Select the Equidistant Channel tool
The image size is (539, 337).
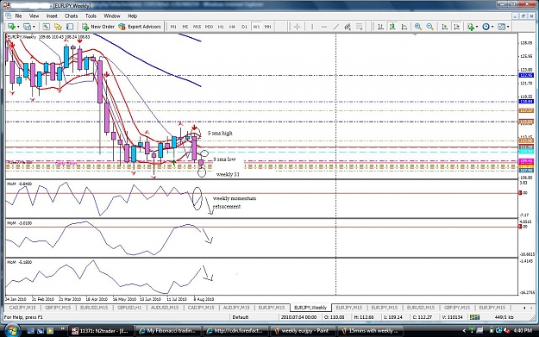(348, 27)
